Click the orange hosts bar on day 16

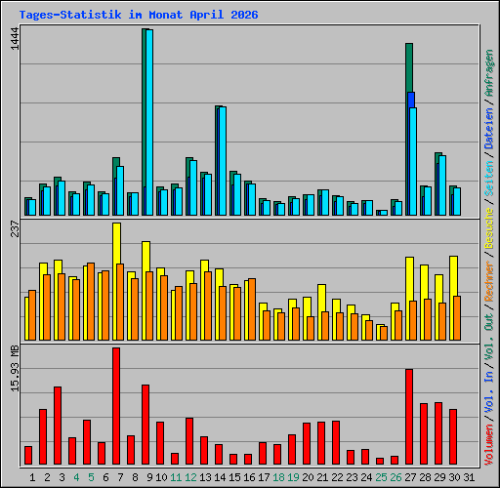(252, 309)
